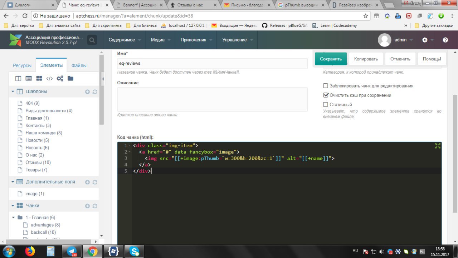
Task: Uncheck Очистить кэш при сохранении
Action: click(x=326, y=95)
